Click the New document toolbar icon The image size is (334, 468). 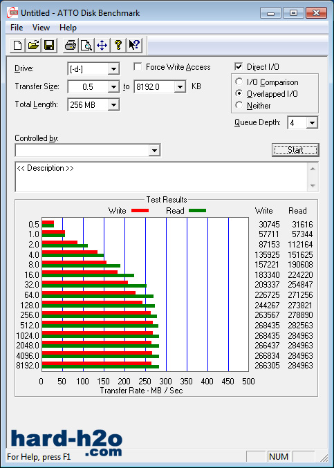coord(17,46)
